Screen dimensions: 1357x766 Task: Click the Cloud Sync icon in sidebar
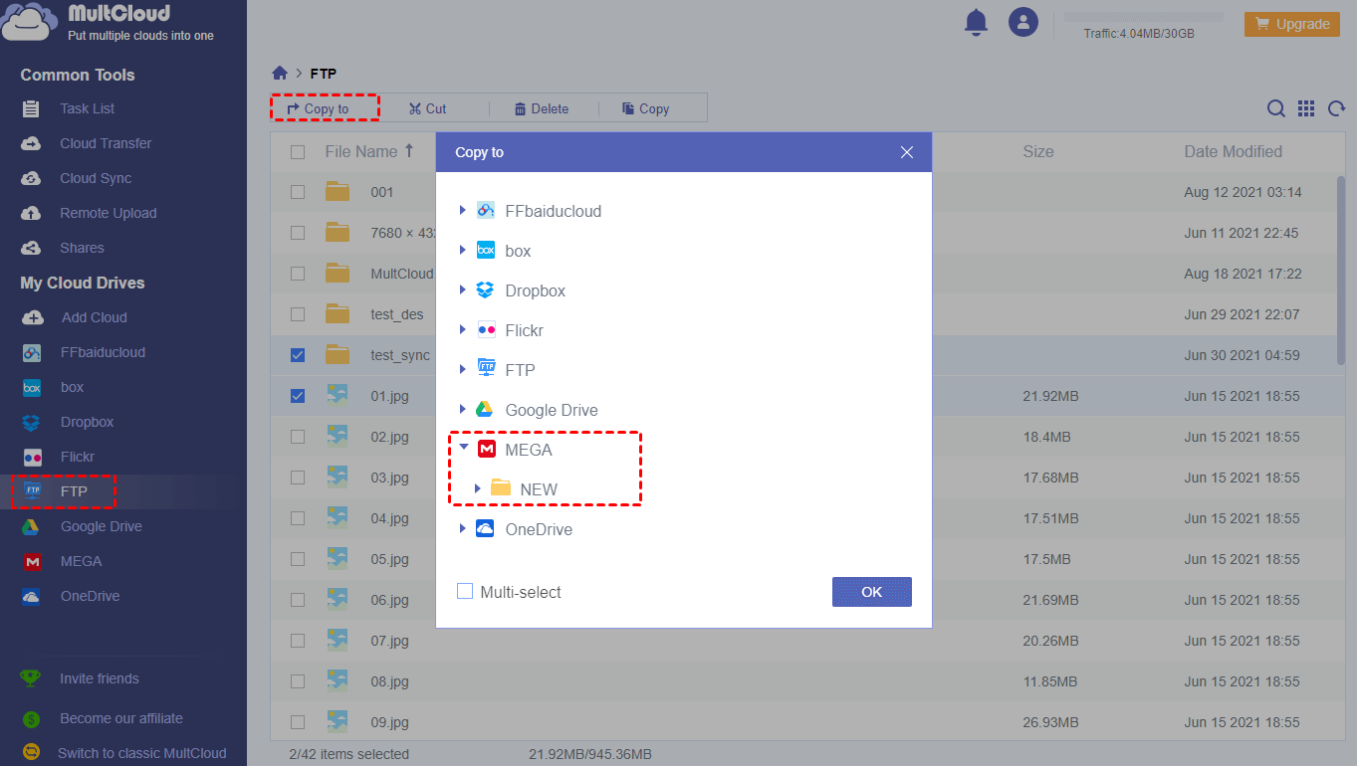click(32, 178)
